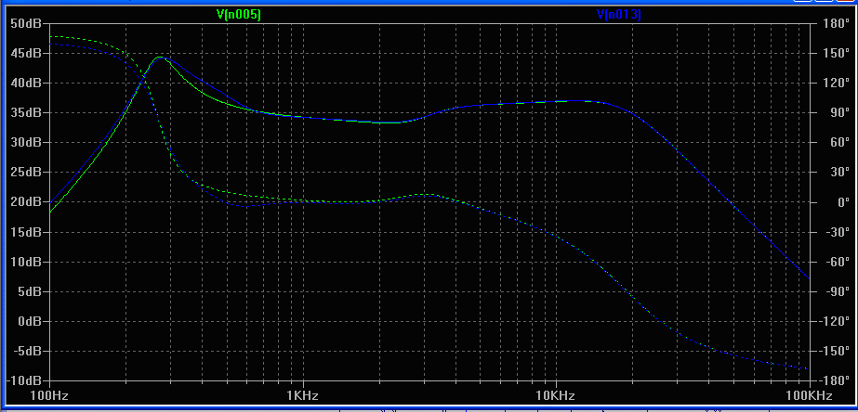The width and height of the screenshot is (858, 412).
Task: Select the green V(n005) trace label
Action: pyautogui.click(x=239, y=15)
